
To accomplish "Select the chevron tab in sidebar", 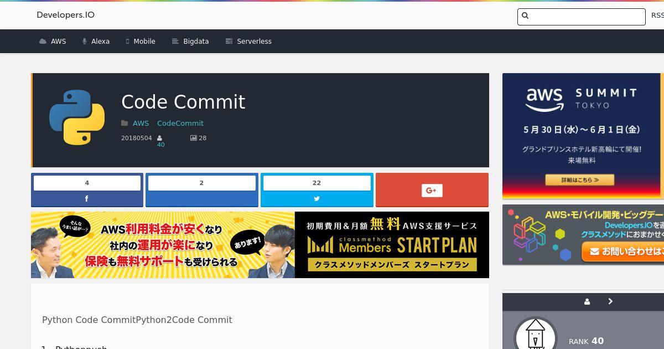I will click(610, 301).
